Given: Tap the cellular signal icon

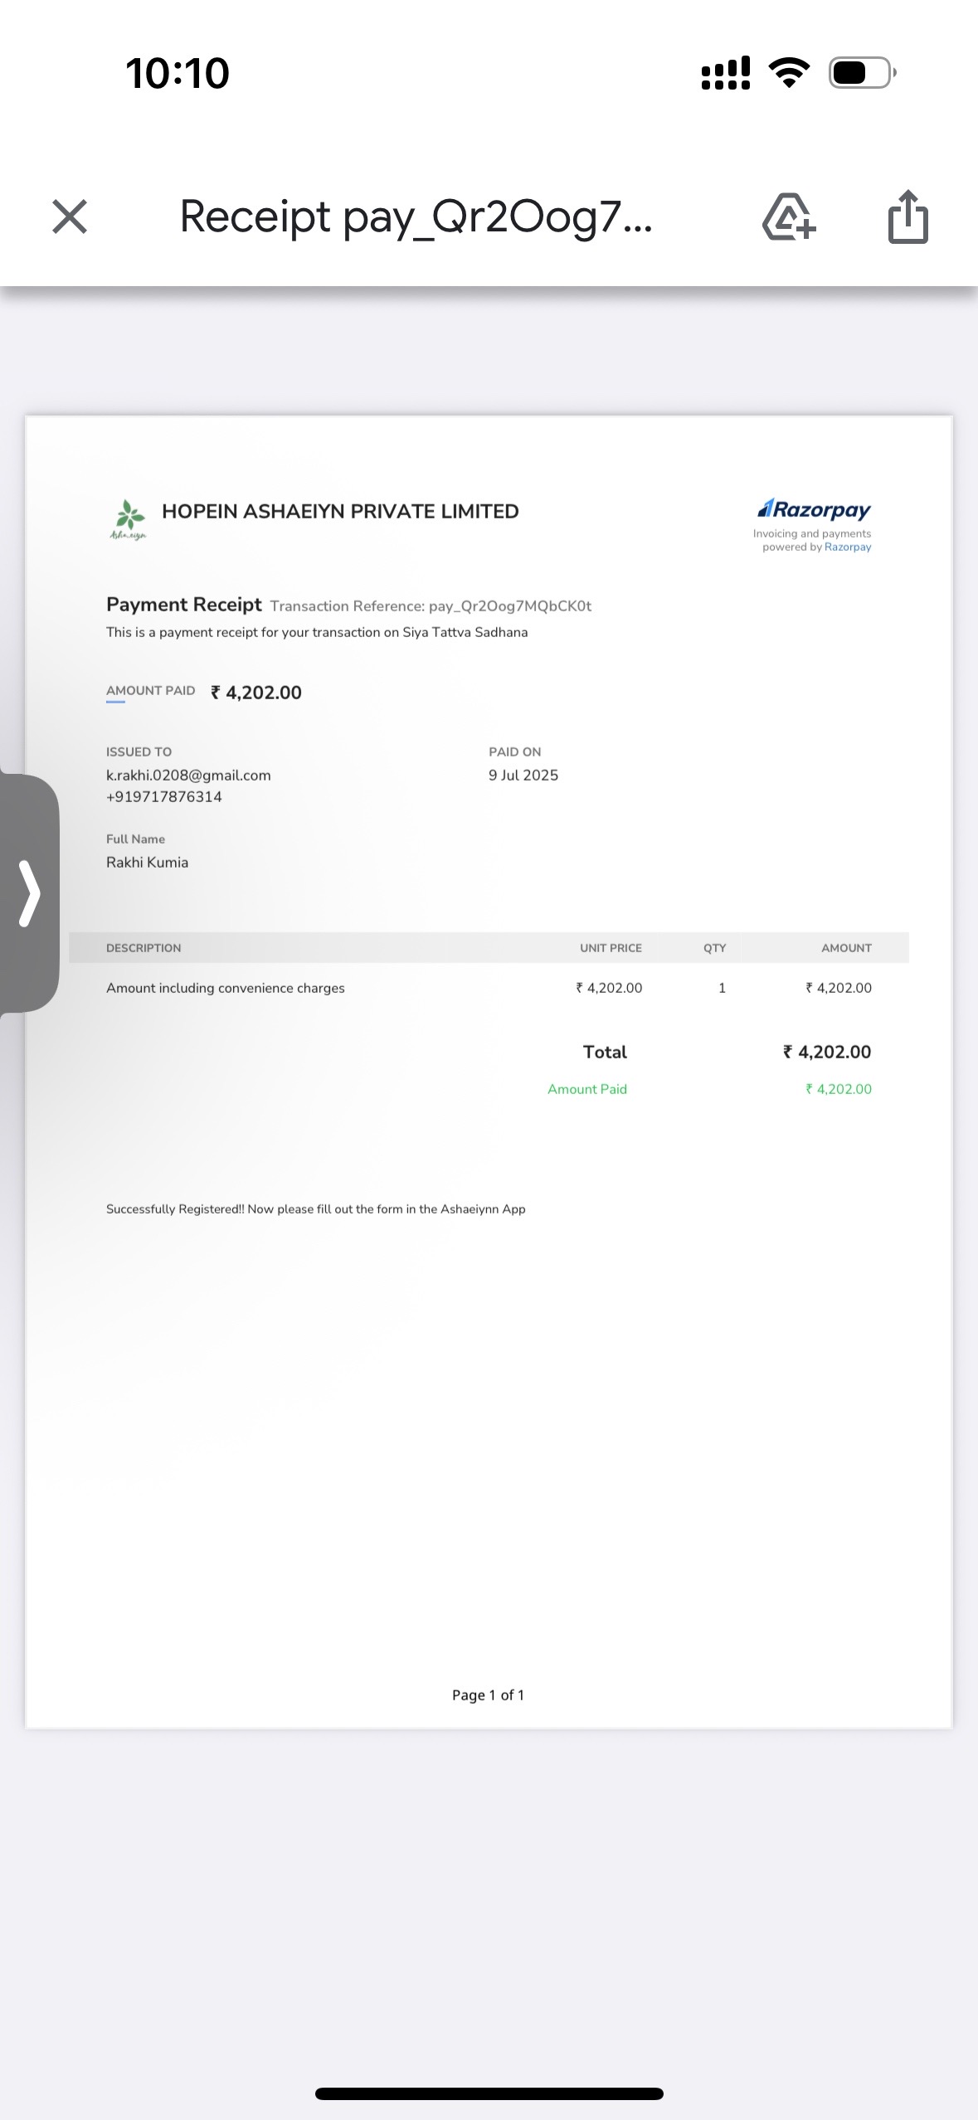Looking at the screenshot, I should coord(726,73).
